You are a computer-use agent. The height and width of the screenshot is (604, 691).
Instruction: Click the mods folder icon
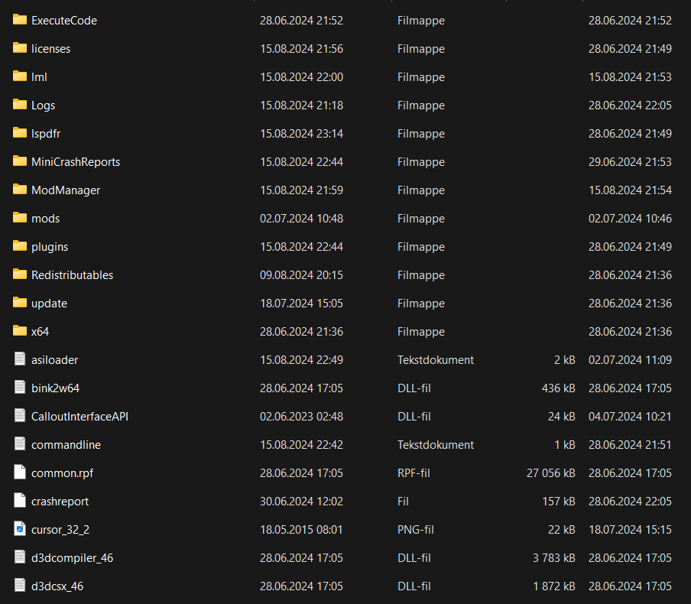click(x=20, y=218)
